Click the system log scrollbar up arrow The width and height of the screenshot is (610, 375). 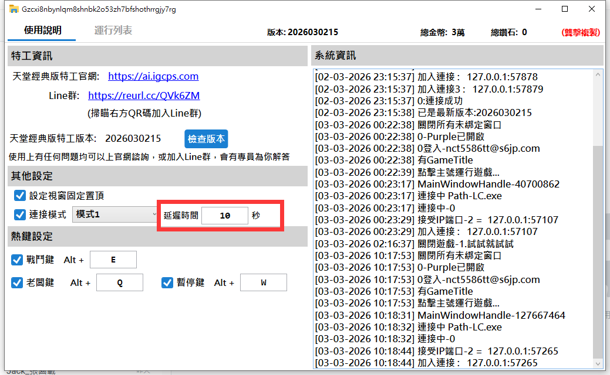598,74
